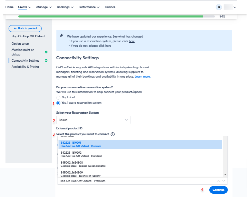The image size is (247, 197).
Task: Open the Finance menu item
Action: click(x=110, y=7)
